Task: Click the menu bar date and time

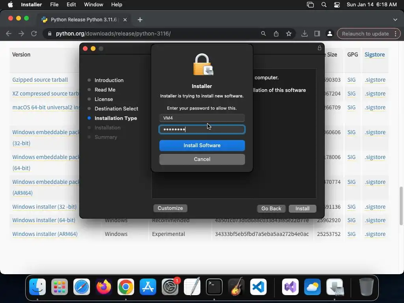Action: 372,5
